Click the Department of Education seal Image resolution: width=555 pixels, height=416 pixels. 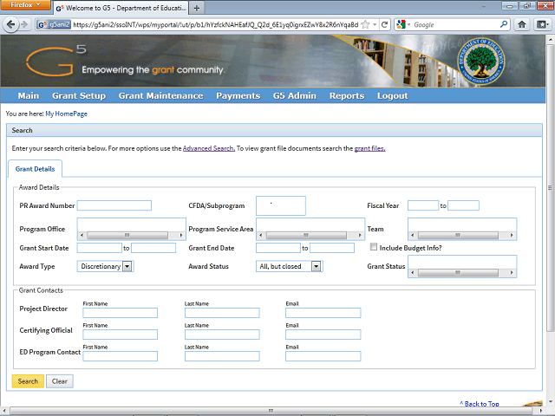coord(480,62)
